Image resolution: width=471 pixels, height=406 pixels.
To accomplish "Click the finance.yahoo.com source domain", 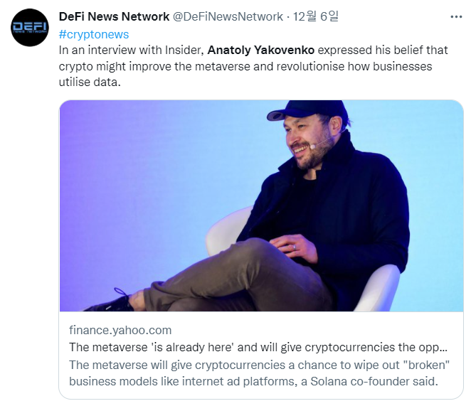I will point(120,330).
